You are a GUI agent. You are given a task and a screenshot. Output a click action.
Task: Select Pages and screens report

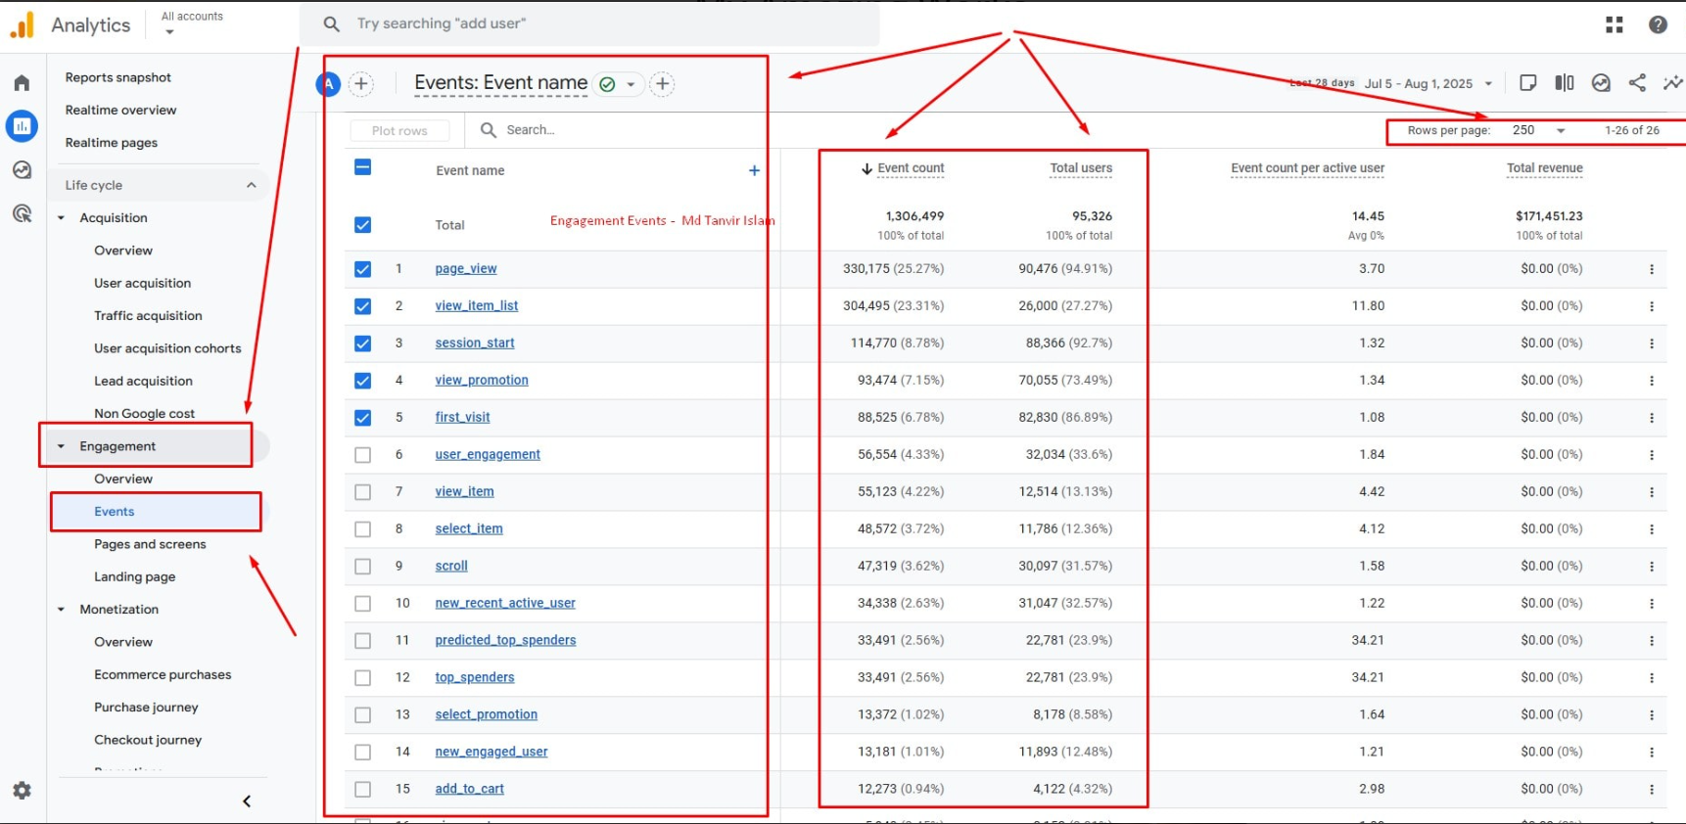tap(150, 544)
